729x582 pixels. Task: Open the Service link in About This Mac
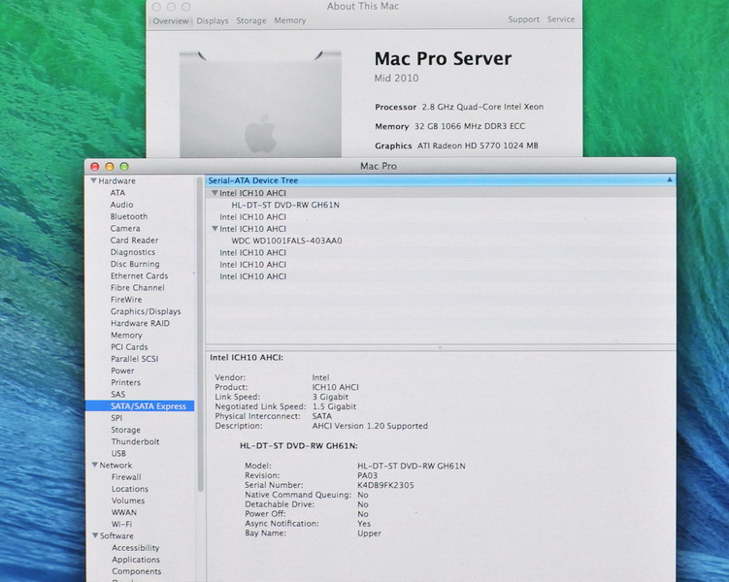tap(561, 19)
